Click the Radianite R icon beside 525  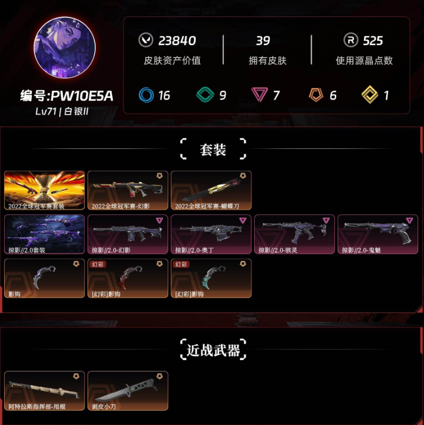tap(351, 40)
